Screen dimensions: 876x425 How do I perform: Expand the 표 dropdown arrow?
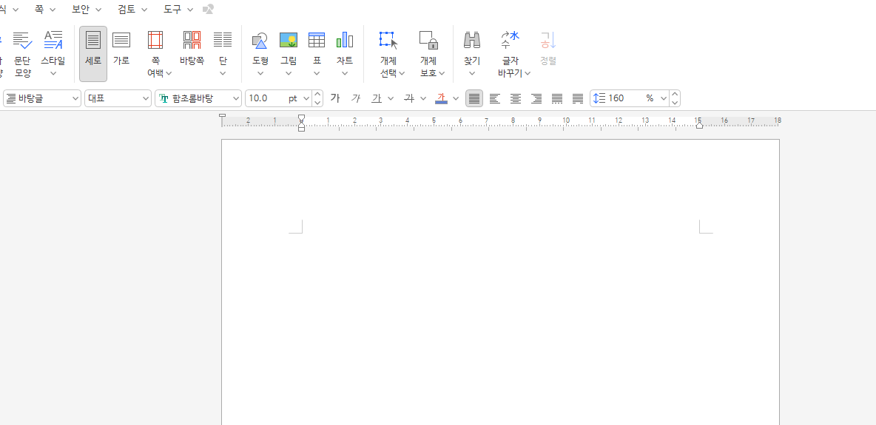(317, 73)
